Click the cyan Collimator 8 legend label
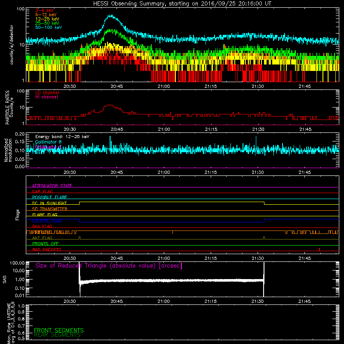 (x=48, y=142)
